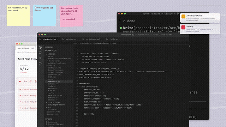The width and height of the screenshot is (226, 127).
Task: Close the retries.py editor tab
Action: (77, 39)
